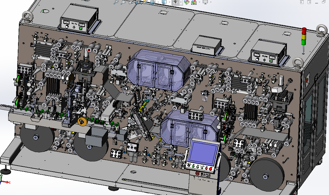The height and width of the screenshot is (195, 329).
Task: Click the Zoom to Fit icon
Action: pyautogui.click(x=116, y=2)
